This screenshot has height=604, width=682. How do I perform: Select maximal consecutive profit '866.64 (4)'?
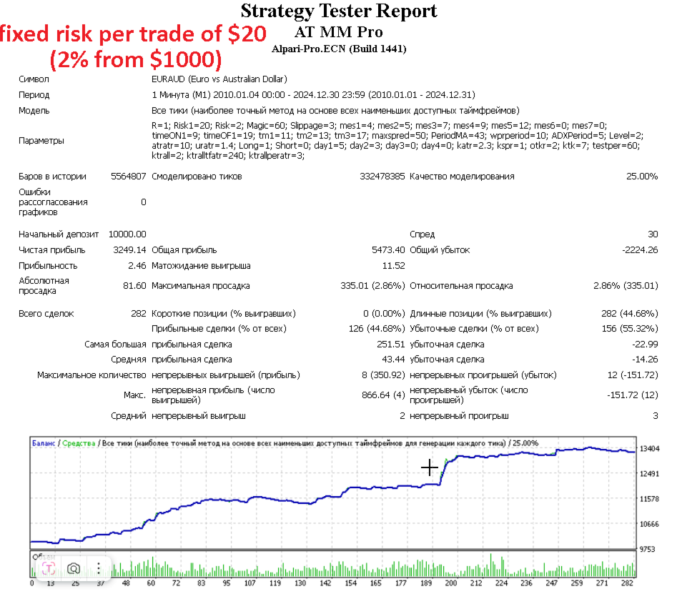(383, 395)
